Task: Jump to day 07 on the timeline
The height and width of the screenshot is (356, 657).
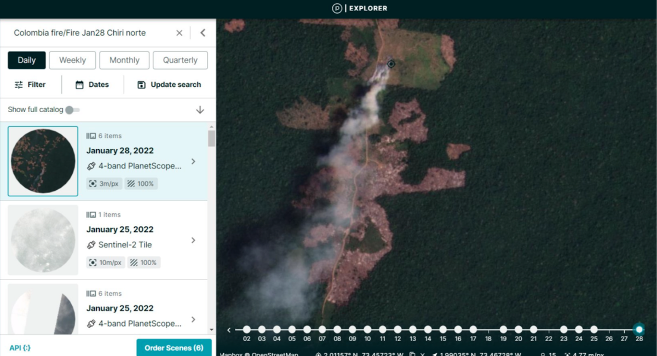Action: 322,330
